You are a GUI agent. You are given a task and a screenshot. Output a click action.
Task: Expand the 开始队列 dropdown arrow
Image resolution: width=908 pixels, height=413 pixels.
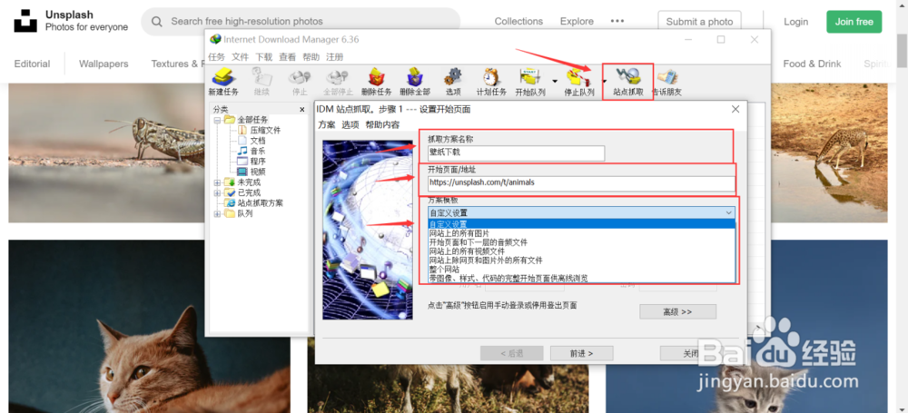point(555,82)
